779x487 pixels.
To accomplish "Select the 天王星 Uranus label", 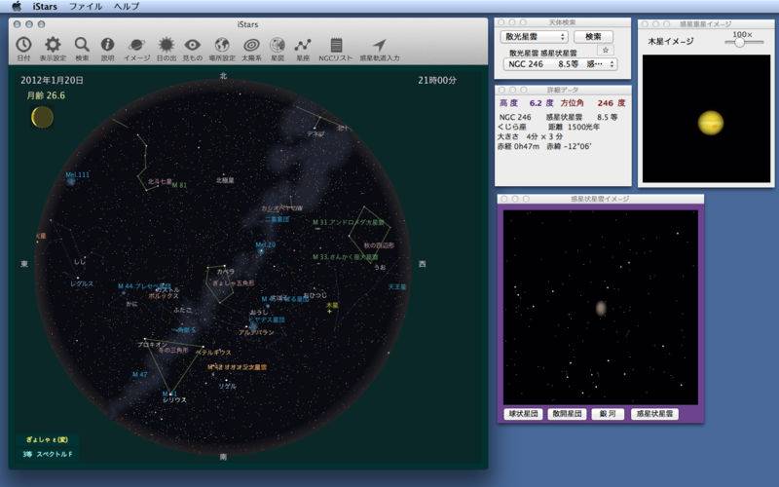I will point(397,286).
